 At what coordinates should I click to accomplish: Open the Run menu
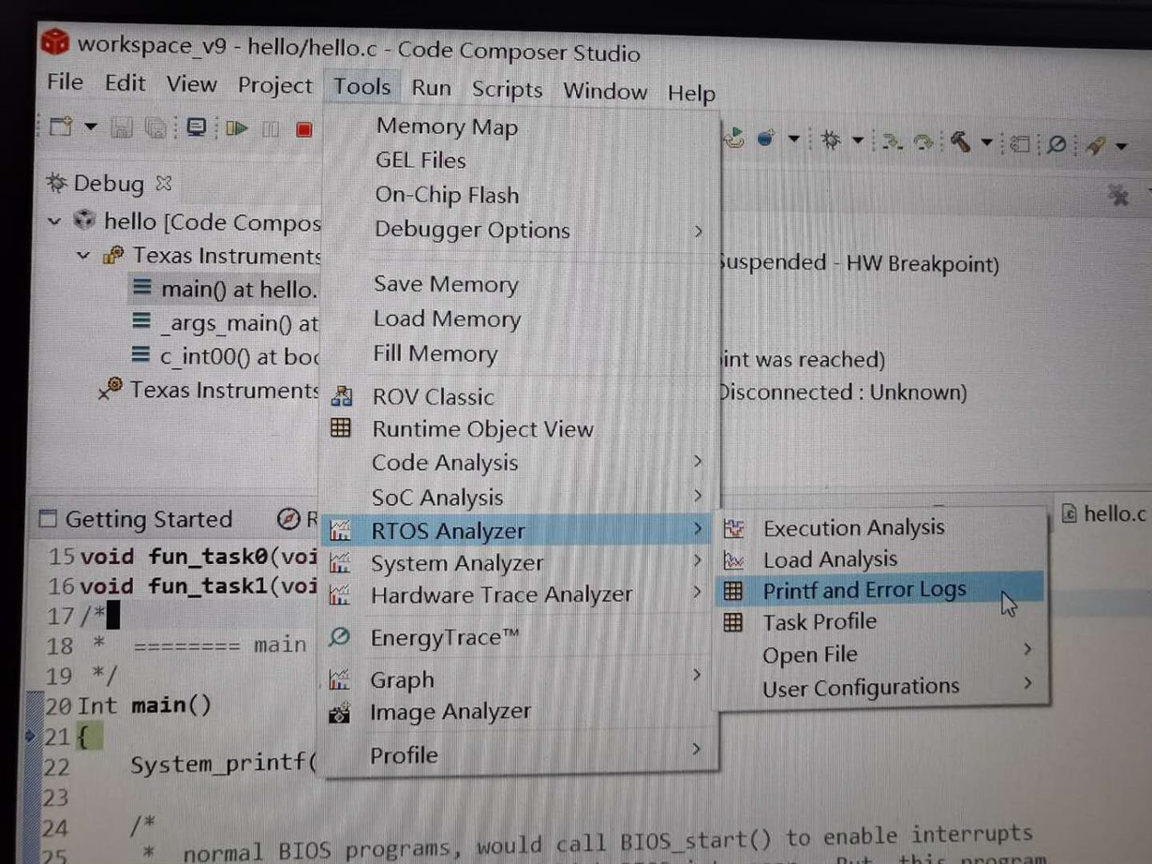pos(430,89)
